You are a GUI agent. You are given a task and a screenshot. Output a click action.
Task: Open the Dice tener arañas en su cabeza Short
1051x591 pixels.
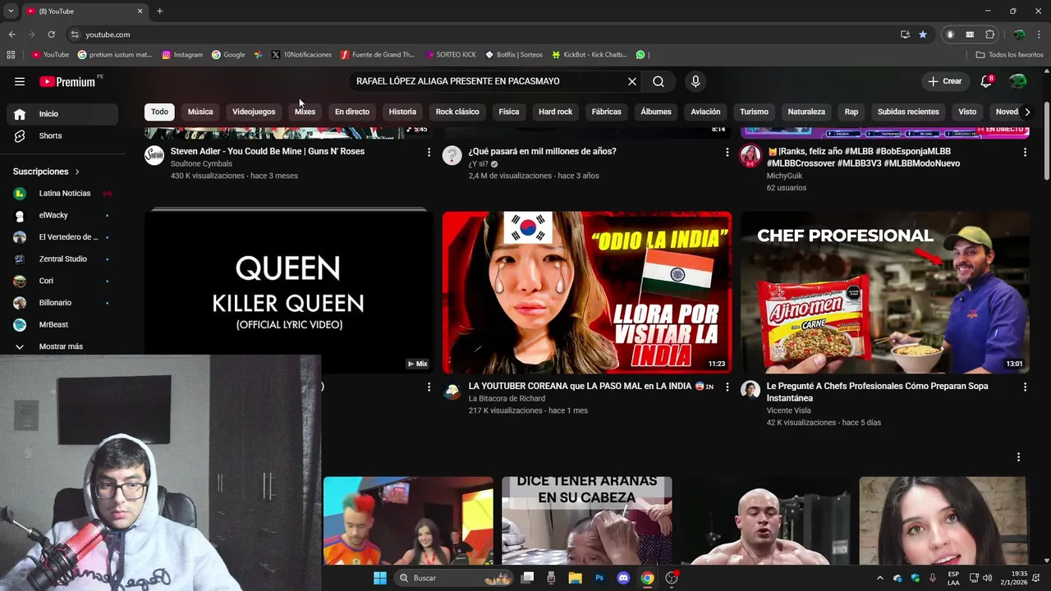[x=587, y=520]
